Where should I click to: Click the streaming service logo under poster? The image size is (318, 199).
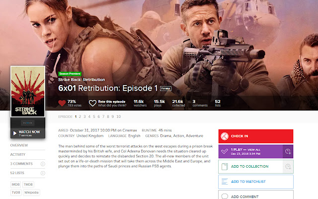28,123
